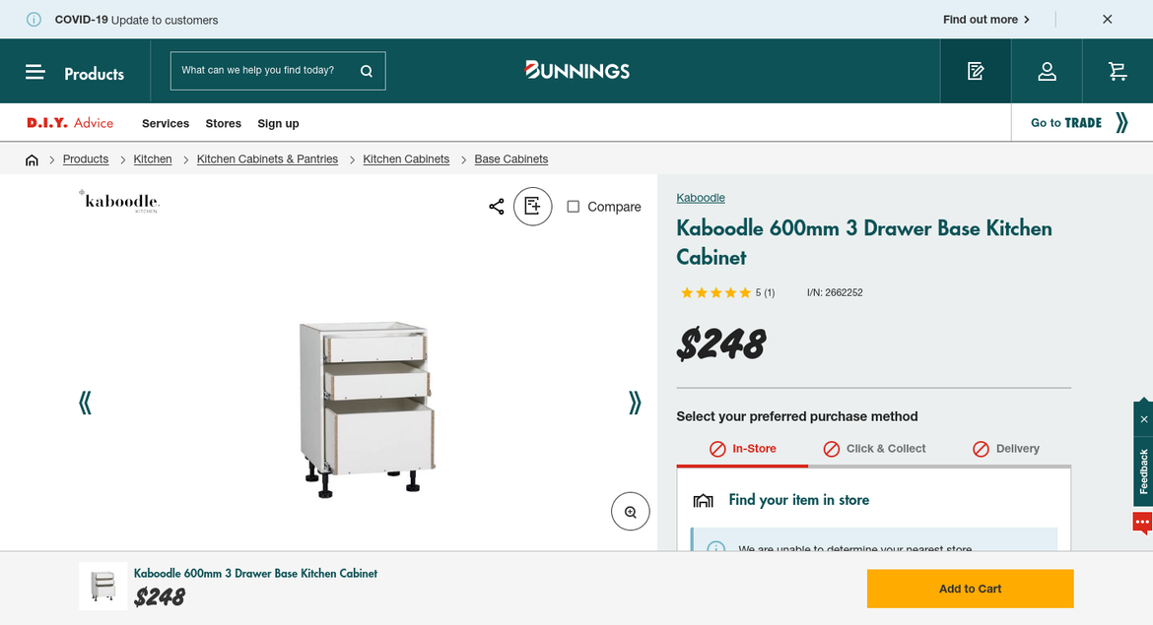
Task: Add product to a list via the list icon
Action: coord(532,206)
